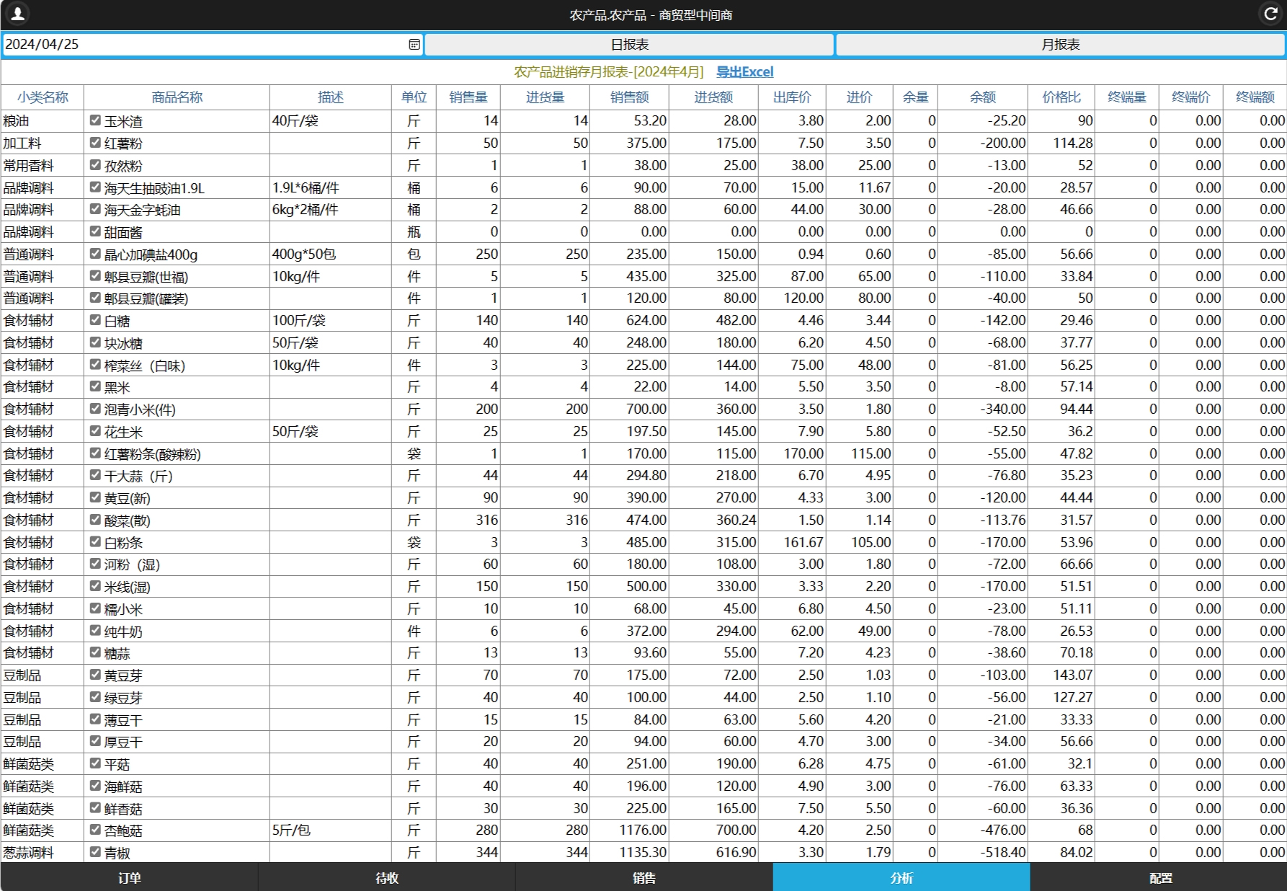Toggle the 酸菜(散) checkbox
The height and width of the screenshot is (891, 1287).
(95, 520)
